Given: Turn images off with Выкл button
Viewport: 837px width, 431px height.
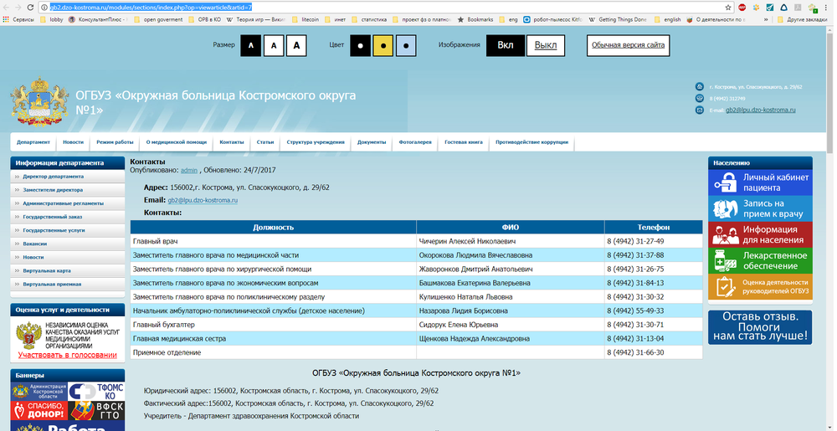Looking at the screenshot, I should 546,45.
